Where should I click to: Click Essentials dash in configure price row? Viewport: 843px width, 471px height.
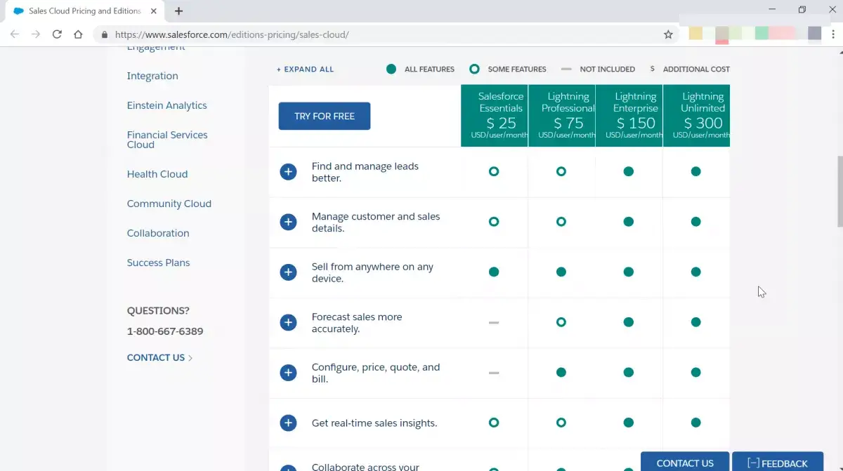494,373
